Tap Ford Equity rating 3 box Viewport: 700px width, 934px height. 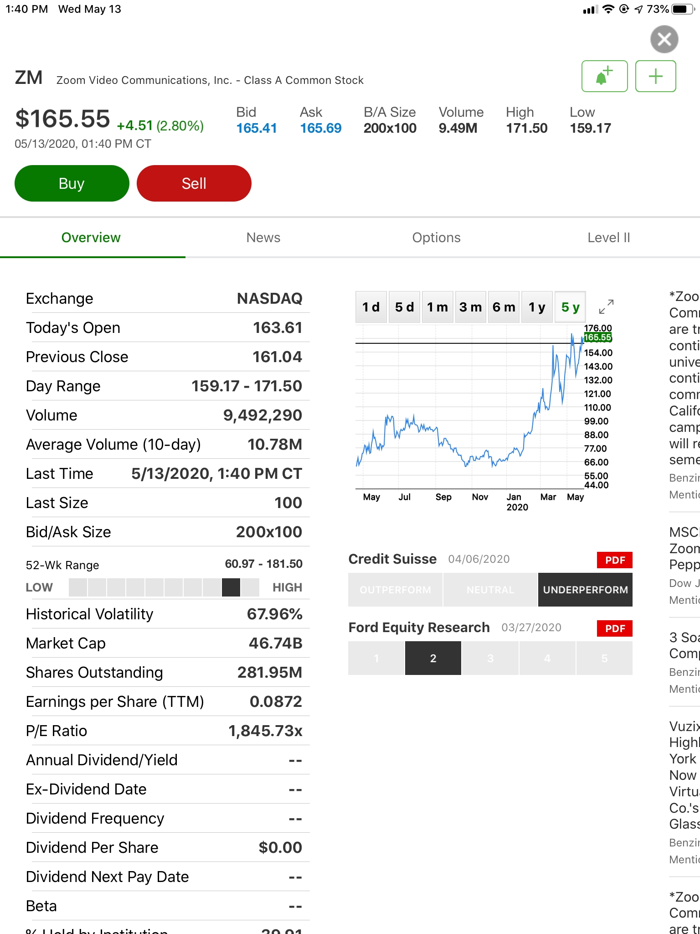490,658
